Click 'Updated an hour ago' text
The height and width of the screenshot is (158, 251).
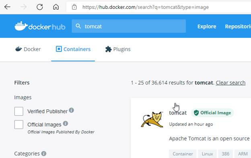click(191, 124)
